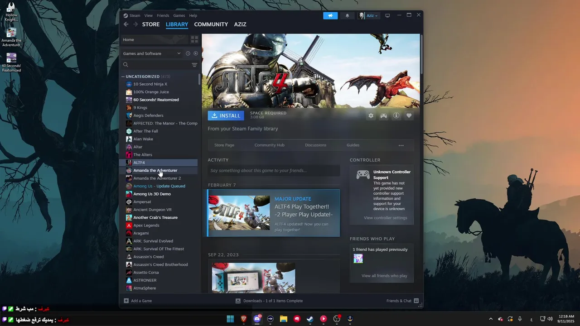
Task: Add ALTF4 to favorites heart
Action: point(409,115)
